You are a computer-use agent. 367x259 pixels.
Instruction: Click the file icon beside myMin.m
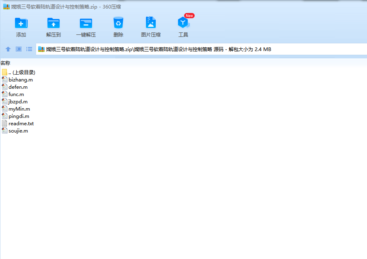pos(4,109)
